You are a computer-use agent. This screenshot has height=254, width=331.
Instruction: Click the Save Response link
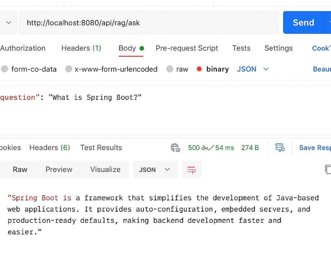tap(315, 148)
